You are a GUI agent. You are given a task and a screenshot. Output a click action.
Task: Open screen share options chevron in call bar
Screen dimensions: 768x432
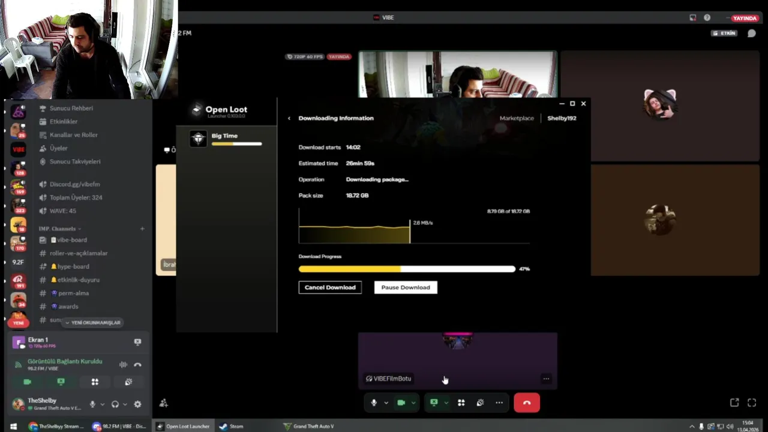(446, 403)
